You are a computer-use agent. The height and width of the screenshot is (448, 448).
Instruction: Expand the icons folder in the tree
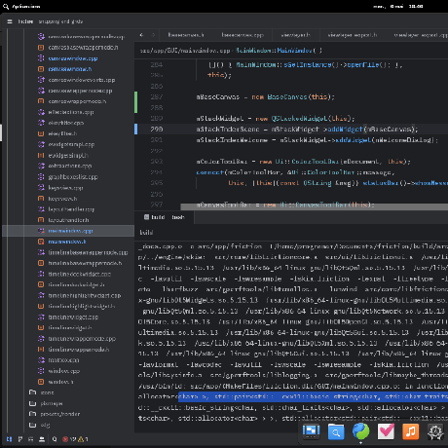pos(42,392)
